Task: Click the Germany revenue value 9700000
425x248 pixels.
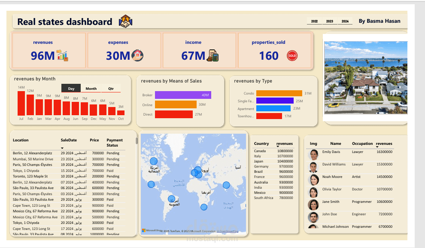Action: pos(286,166)
